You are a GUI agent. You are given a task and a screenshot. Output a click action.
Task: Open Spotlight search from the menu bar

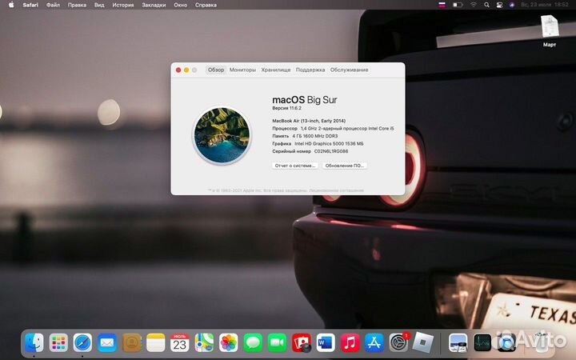coord(486,5)
